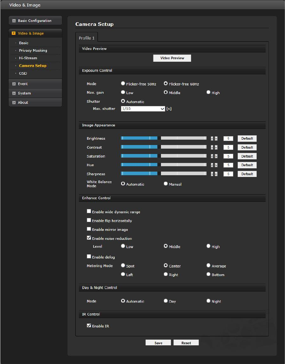Expand the About menu section

point(35,102)
